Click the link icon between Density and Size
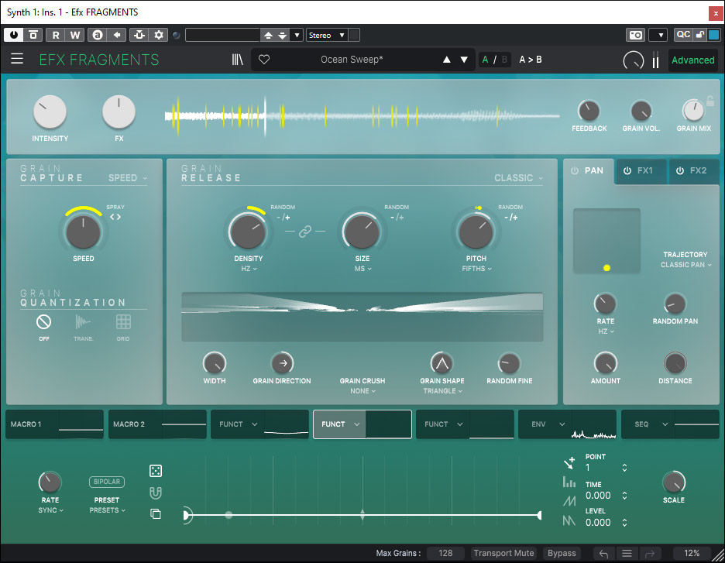 [x=304, y=231]
